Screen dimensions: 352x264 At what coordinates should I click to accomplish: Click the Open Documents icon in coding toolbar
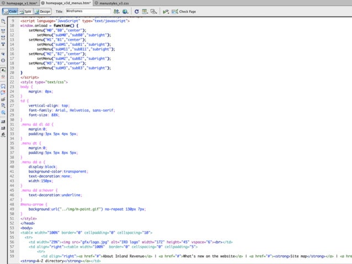3,21
